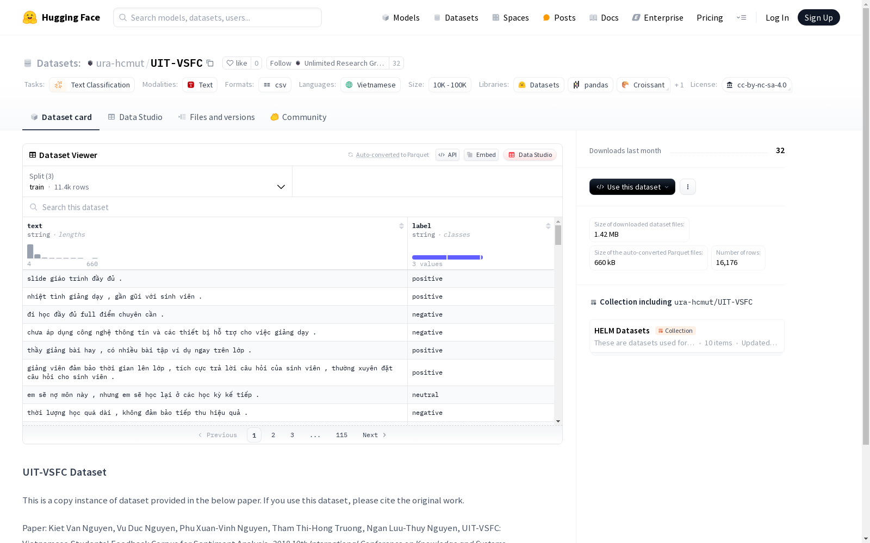Click the label classes distribution bar
Image resolution: width=870 pixels, height=543 pixels.
pyautogui.click(x=448, y=257)
